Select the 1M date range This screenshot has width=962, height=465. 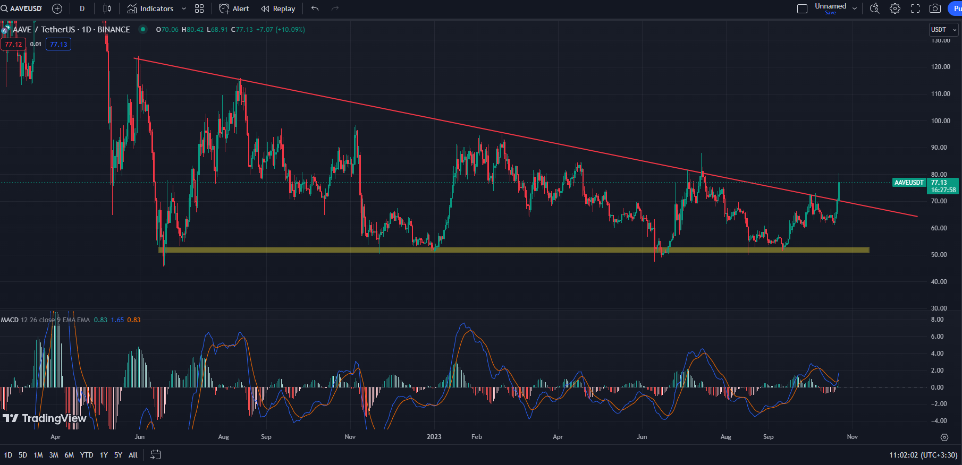38,455
